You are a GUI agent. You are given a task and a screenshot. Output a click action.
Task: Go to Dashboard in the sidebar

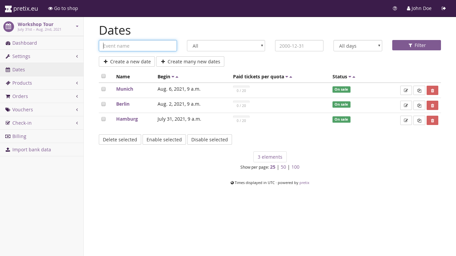[24, 43]
